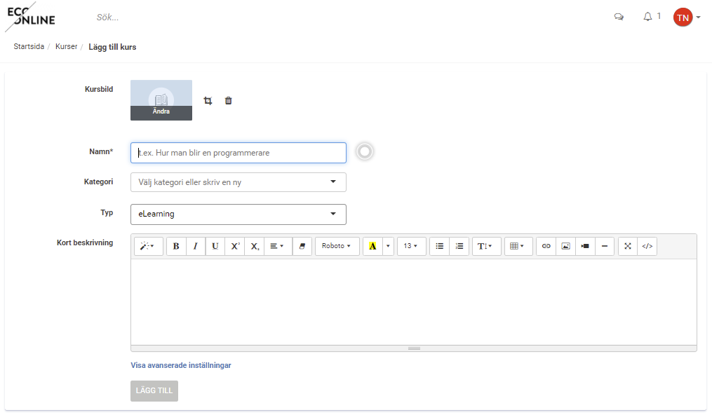This screenshot has height=417, width=712.
Task: Go to Kurser in the breadcrumb
Action: point(67,46)
